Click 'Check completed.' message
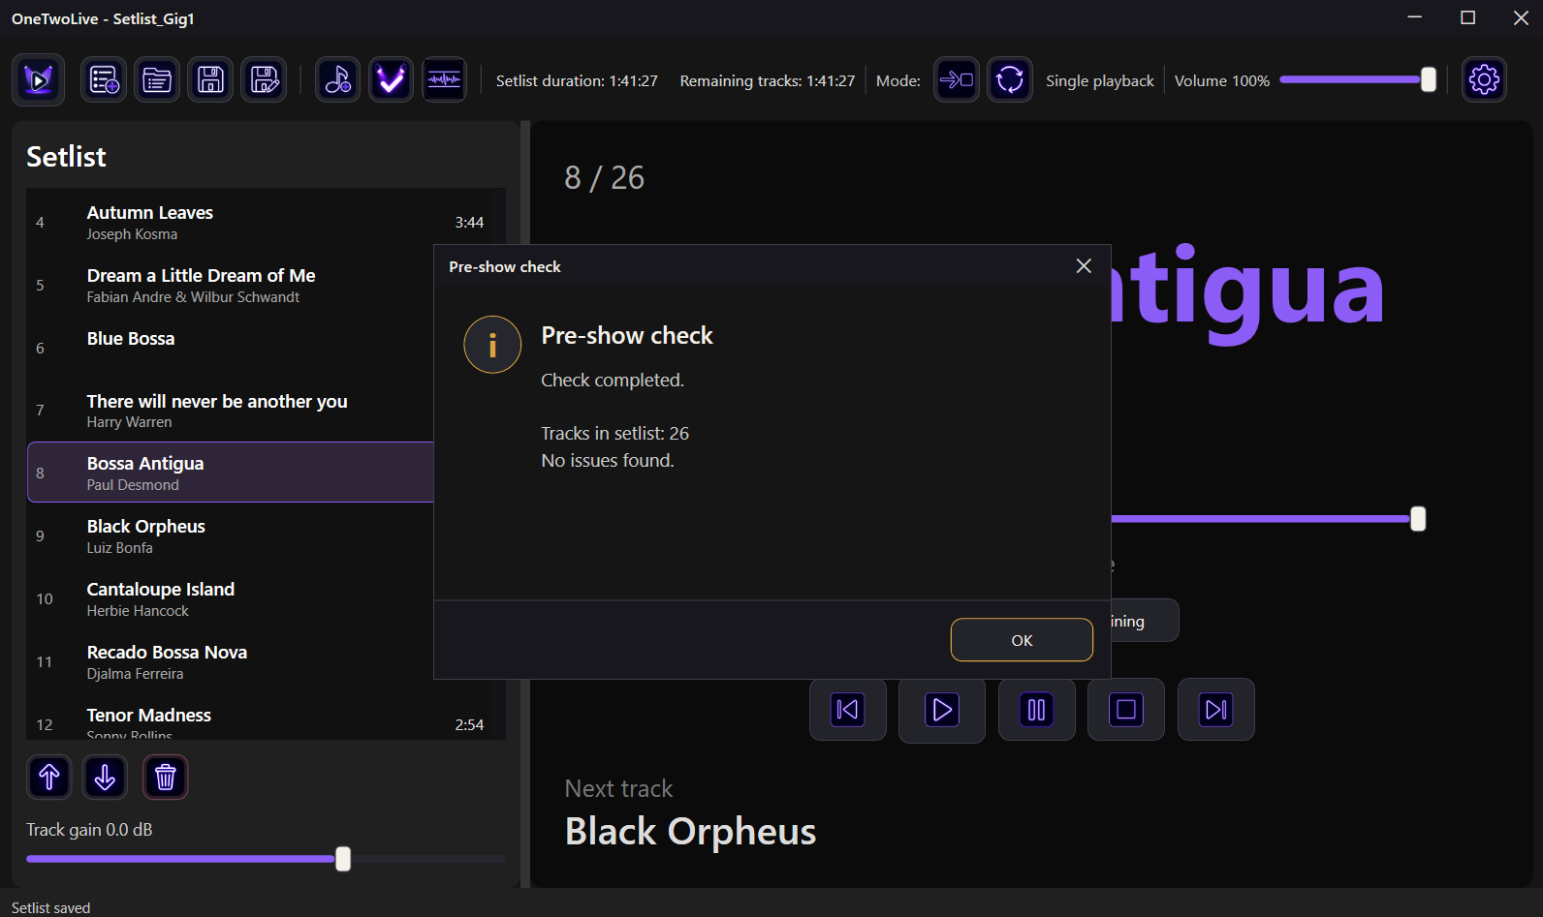This screenshot has height=917, width=1543. pos(613,381)
